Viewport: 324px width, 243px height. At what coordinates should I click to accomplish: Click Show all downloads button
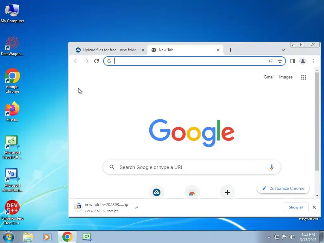296,207
